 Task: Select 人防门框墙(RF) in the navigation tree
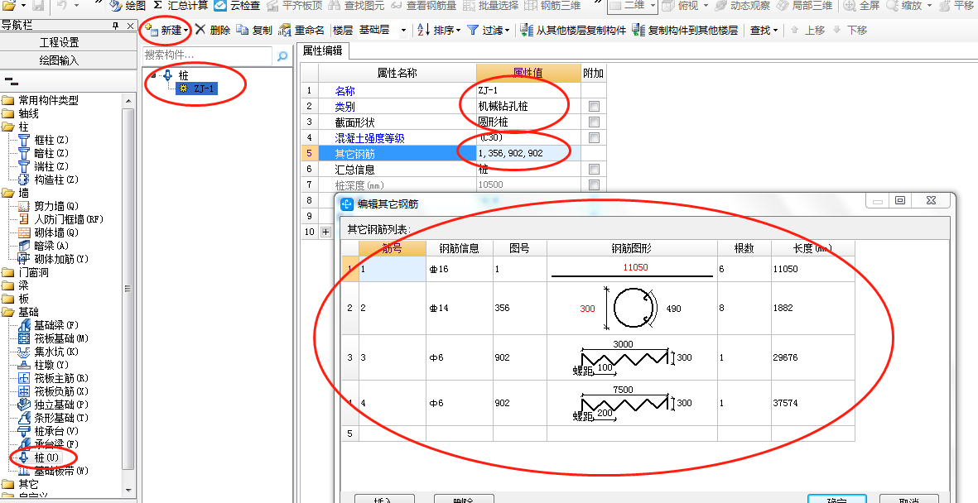point(69,219)
